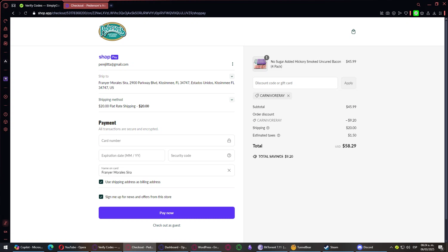Click the ESP language indicator
The width and height of the screenshot is (448, 252).
click(415, 247)
